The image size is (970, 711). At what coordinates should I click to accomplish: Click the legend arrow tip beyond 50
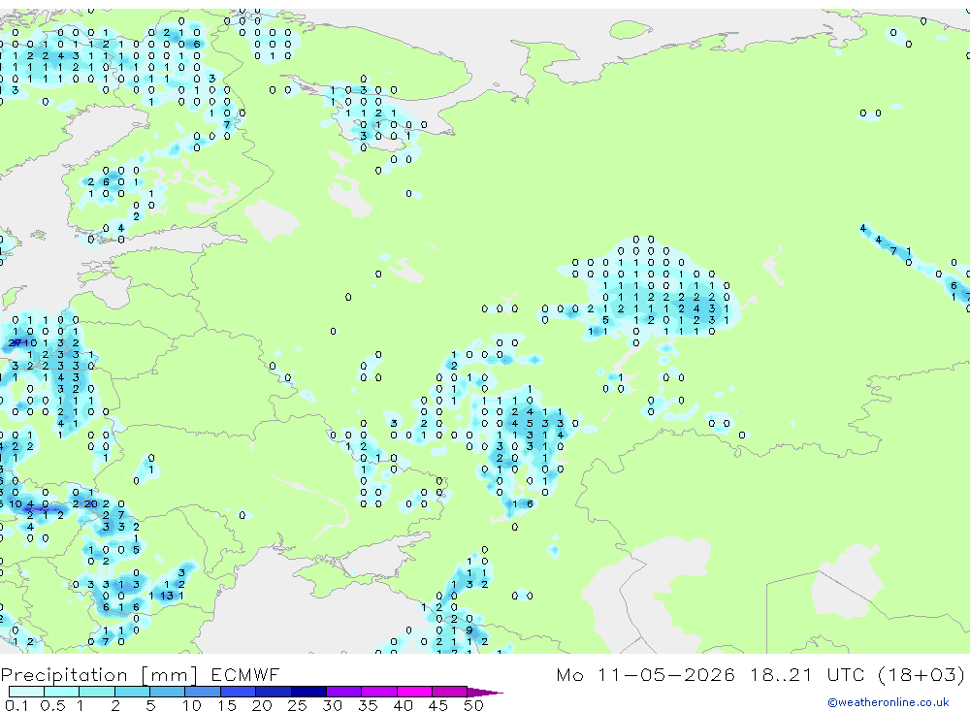[x=485, y=693]
